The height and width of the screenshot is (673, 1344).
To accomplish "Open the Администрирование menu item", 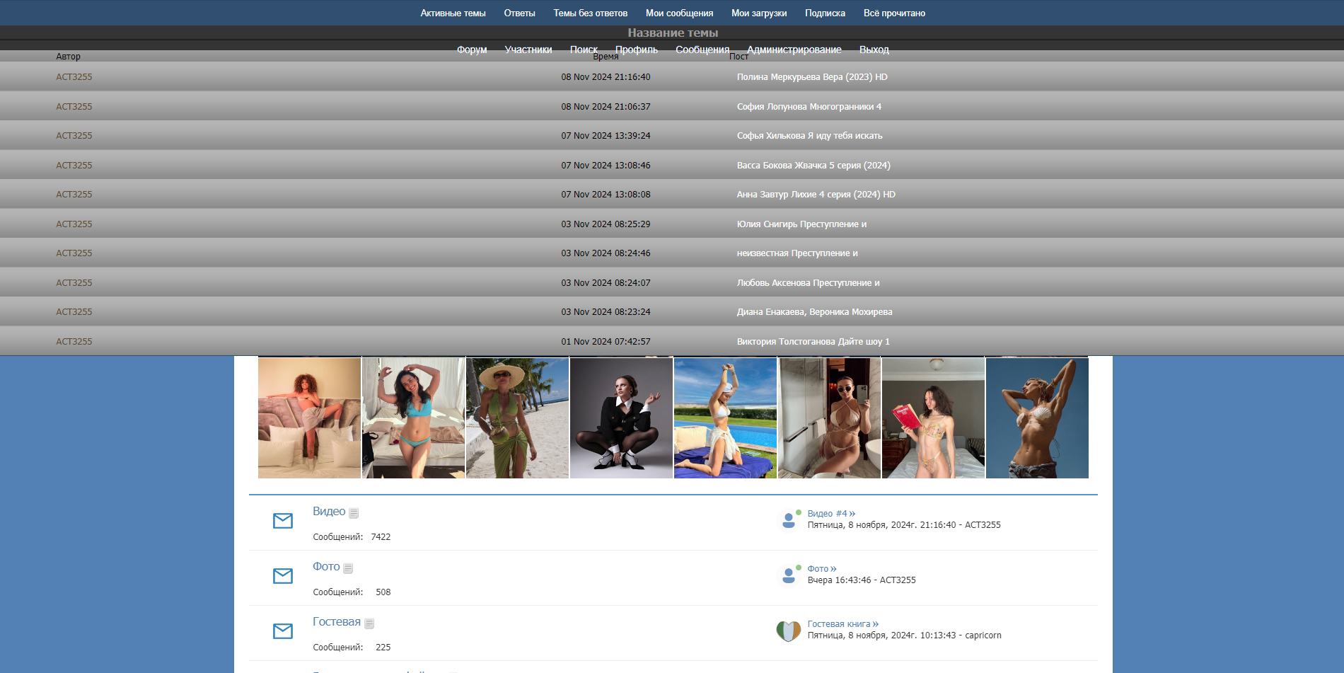I will [794, 50].
